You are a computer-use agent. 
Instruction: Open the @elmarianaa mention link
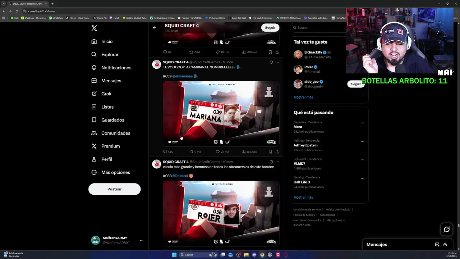click(182, 76)
